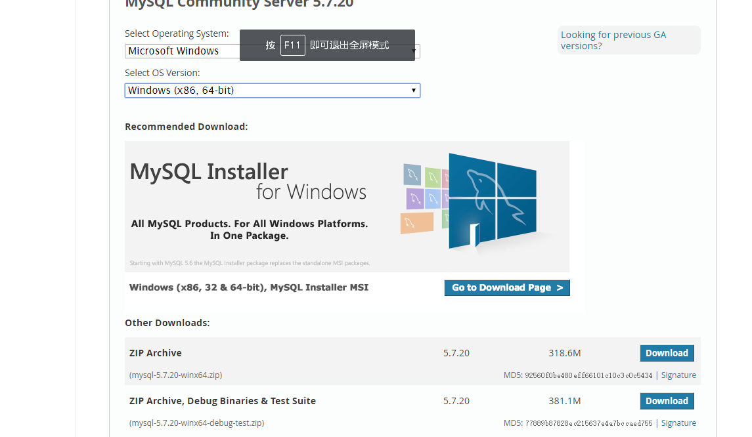This screenshot has width=752, height=437.
Task: Click the colorful MySQL product tiles graphic
Action: 424,197
